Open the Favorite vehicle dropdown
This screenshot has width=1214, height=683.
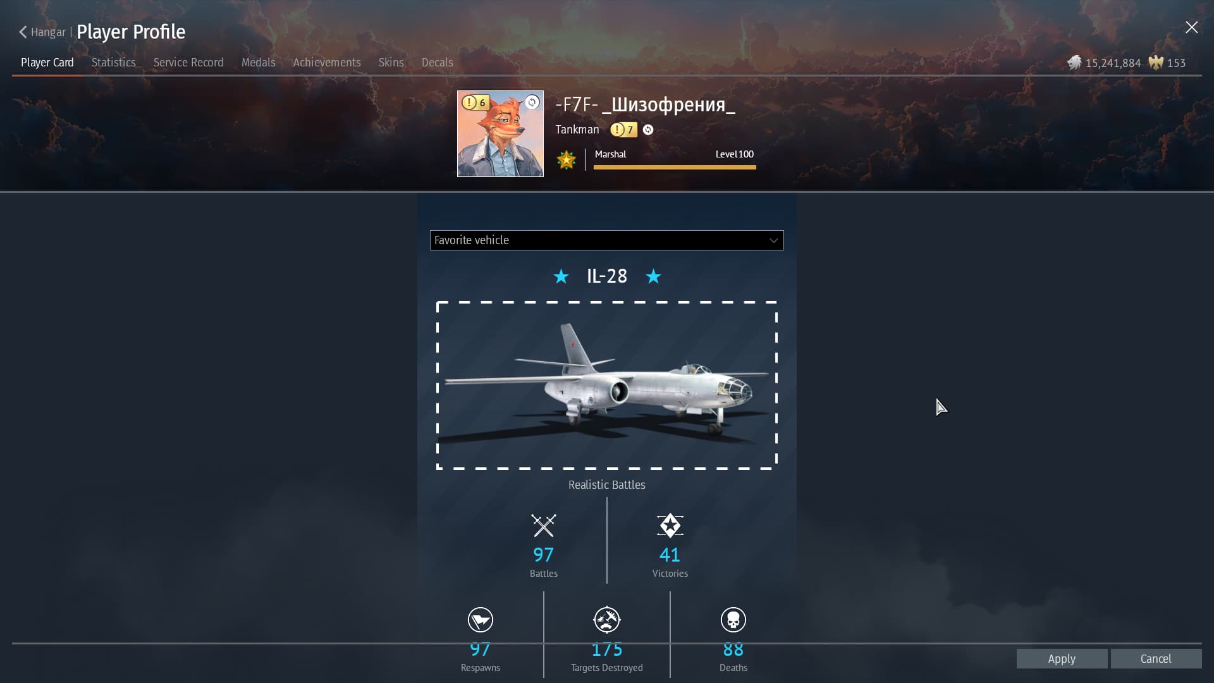[607, 240]
